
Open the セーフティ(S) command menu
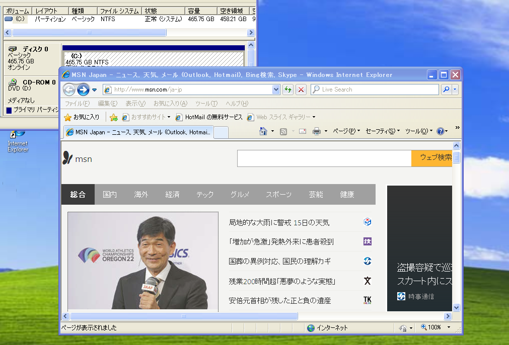coord(383,131)
